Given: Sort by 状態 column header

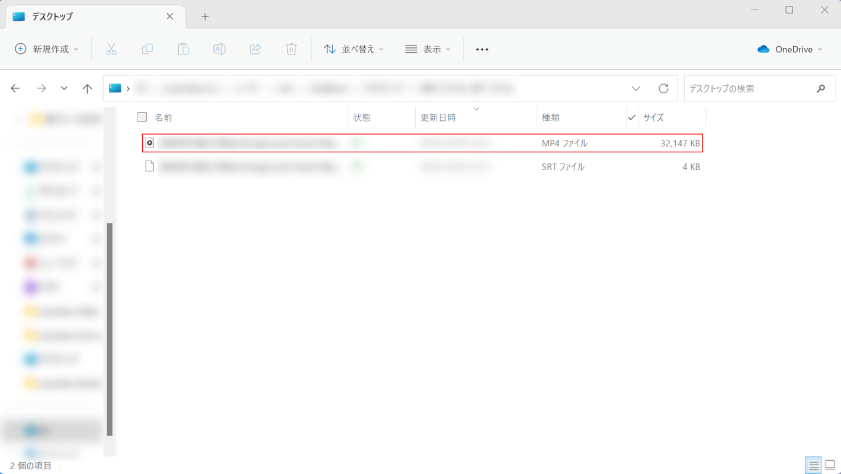Looking at the screenshot, I should coord(362,117).
